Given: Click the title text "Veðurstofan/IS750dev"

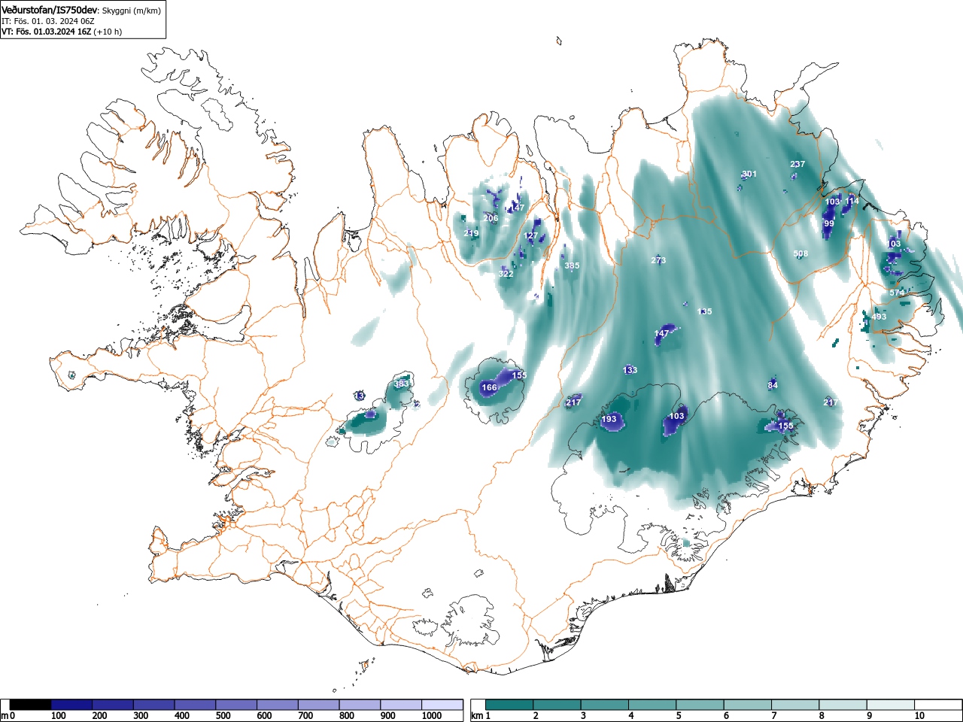Looking at the screenshot, I should (x=50, y=10).
